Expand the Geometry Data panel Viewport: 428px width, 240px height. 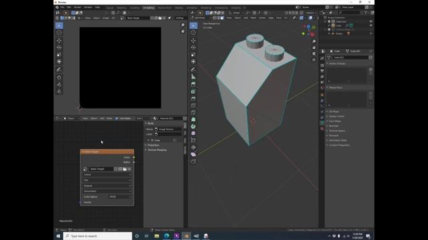click(x=338, y=141)
